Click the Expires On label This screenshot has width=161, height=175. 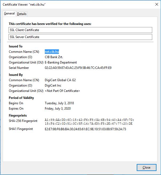click(16, 109)
